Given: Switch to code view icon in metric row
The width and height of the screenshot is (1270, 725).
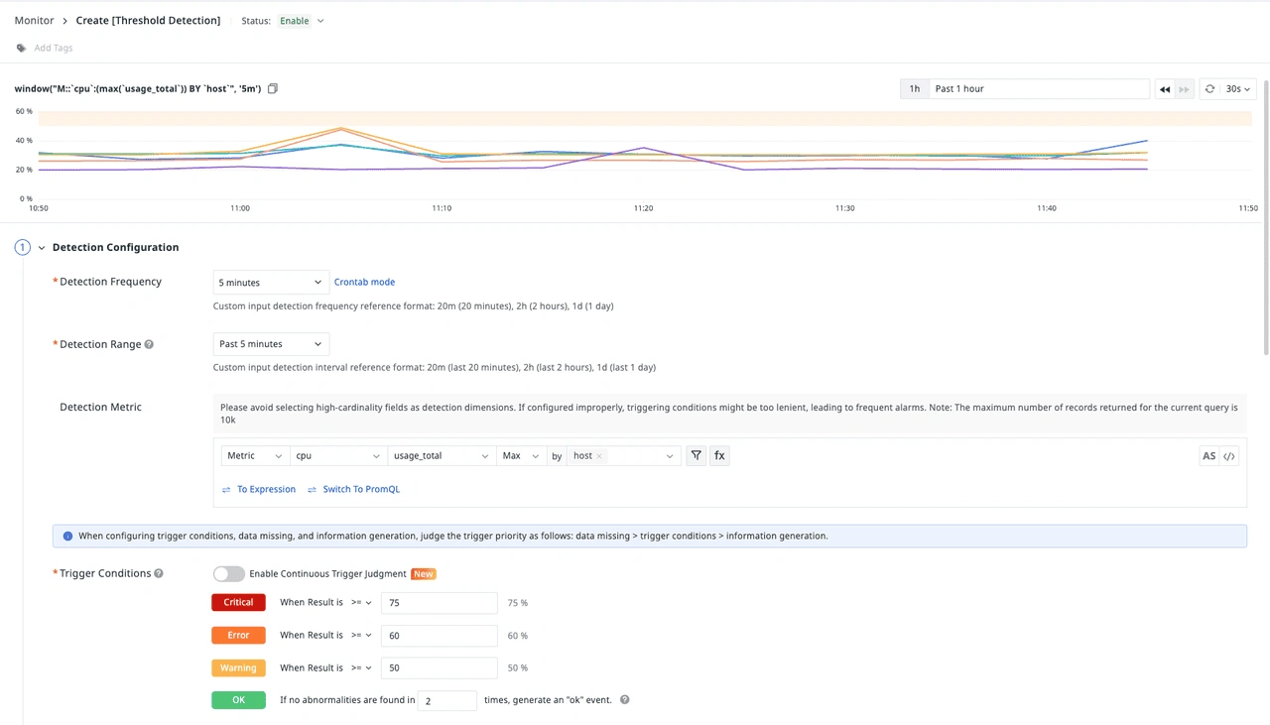Looking at the screenshot, I should click(x=1229, y=456).
